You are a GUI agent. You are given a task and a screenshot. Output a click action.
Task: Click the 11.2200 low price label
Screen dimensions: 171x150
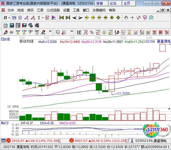pos(123,93)
